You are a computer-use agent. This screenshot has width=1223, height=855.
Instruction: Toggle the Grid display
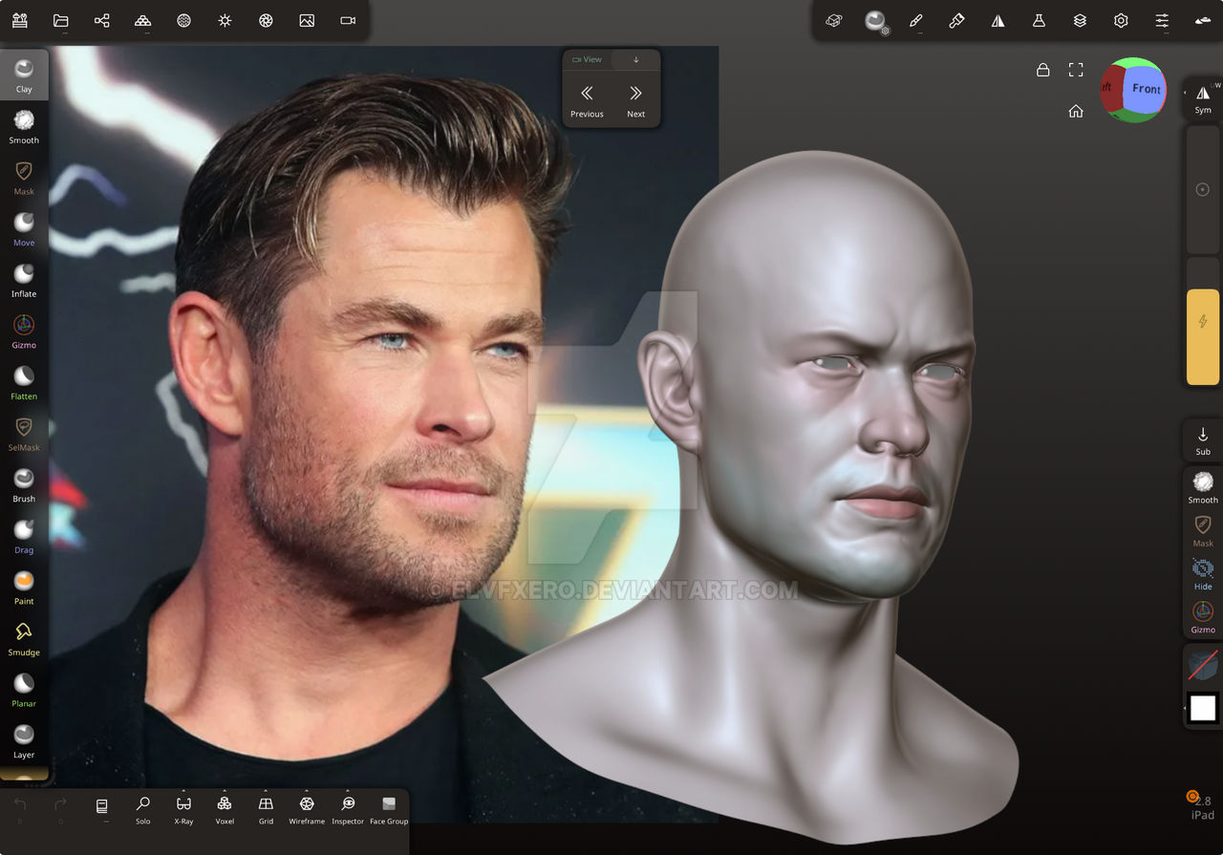tap(266, 809)
